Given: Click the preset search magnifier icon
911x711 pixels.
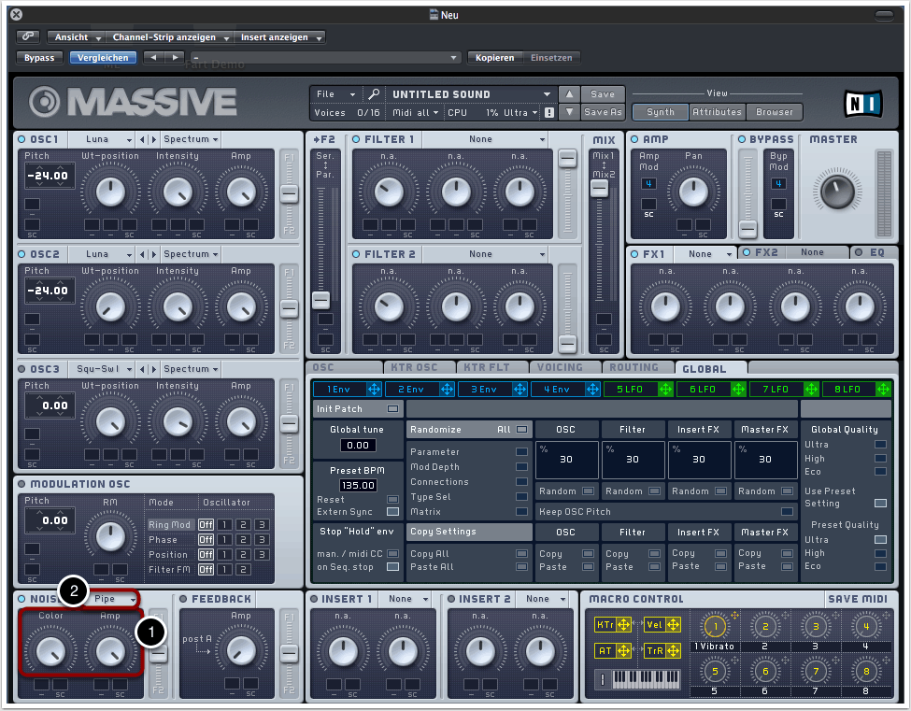Looking at the screenshot, I should pyautogui.click(x=373, y=94).
